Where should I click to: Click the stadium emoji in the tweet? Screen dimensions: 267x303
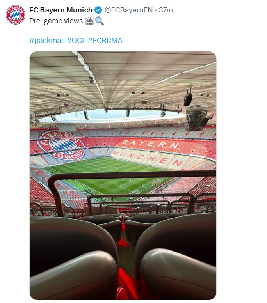point(90,21)
